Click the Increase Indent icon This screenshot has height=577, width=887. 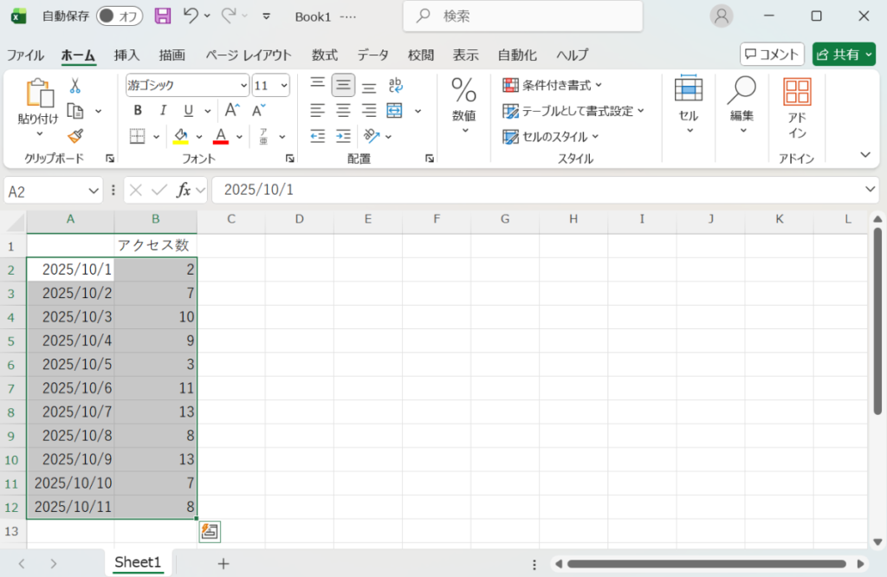[x=344, y=136]
